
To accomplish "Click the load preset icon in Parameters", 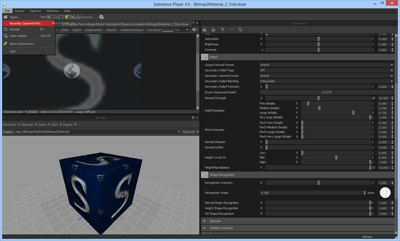I will [x=222, y=29].
